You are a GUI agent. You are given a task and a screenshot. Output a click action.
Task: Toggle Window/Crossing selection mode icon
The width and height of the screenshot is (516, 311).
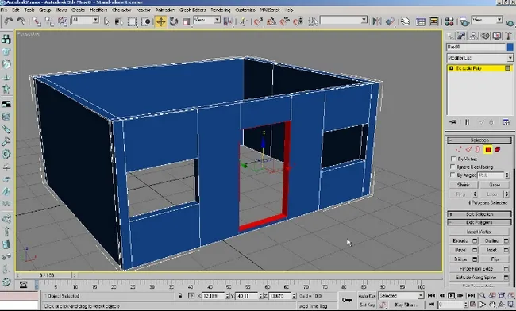click(x=145, y=21)
